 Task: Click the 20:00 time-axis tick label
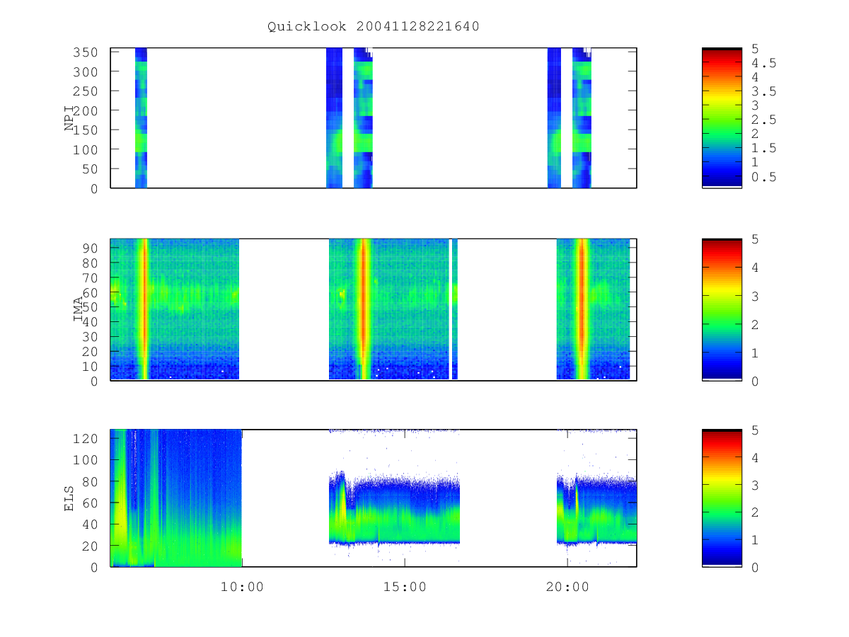tap(567, 587)
